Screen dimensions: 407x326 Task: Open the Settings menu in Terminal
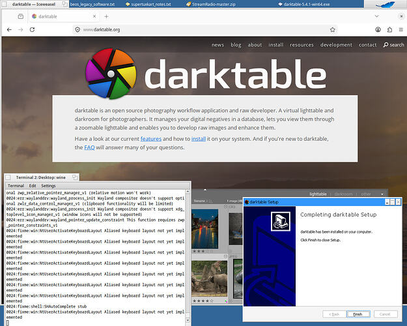(x=48, y=186)
